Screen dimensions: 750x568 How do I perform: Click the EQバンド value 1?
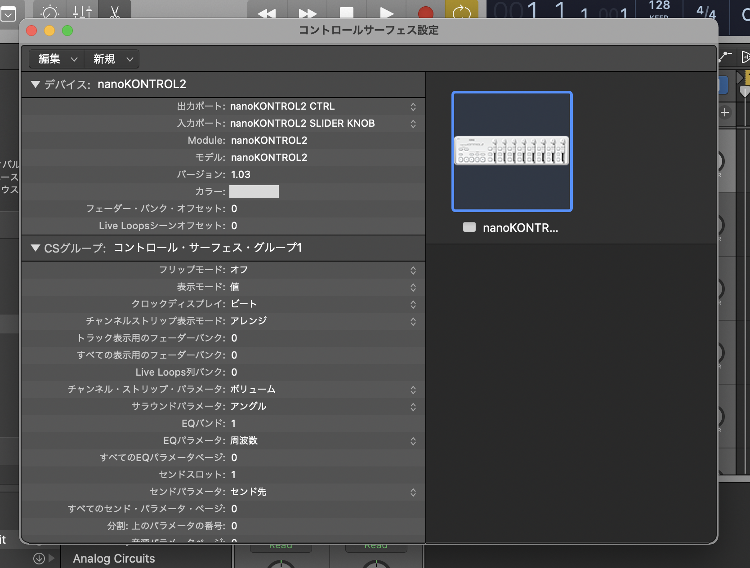coord(233,423)
